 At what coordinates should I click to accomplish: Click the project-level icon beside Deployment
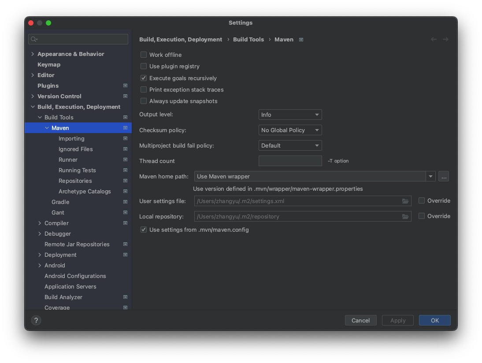coord(125,255)
